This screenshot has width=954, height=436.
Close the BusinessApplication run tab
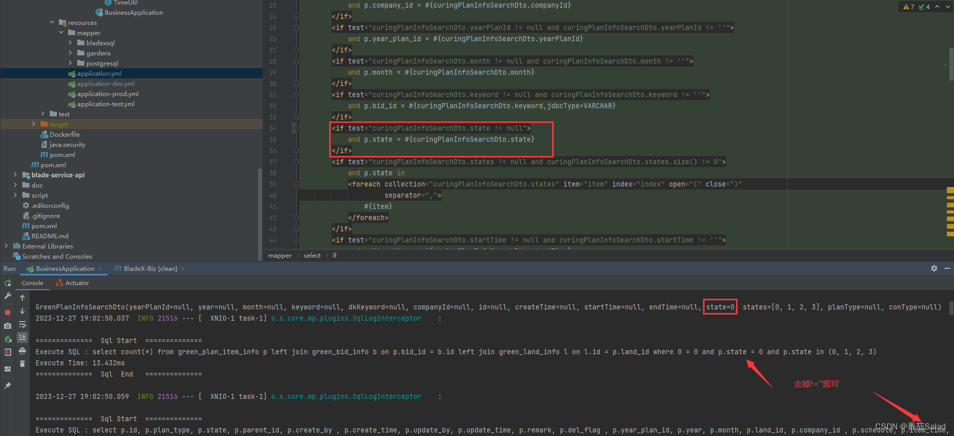(101, 269)
